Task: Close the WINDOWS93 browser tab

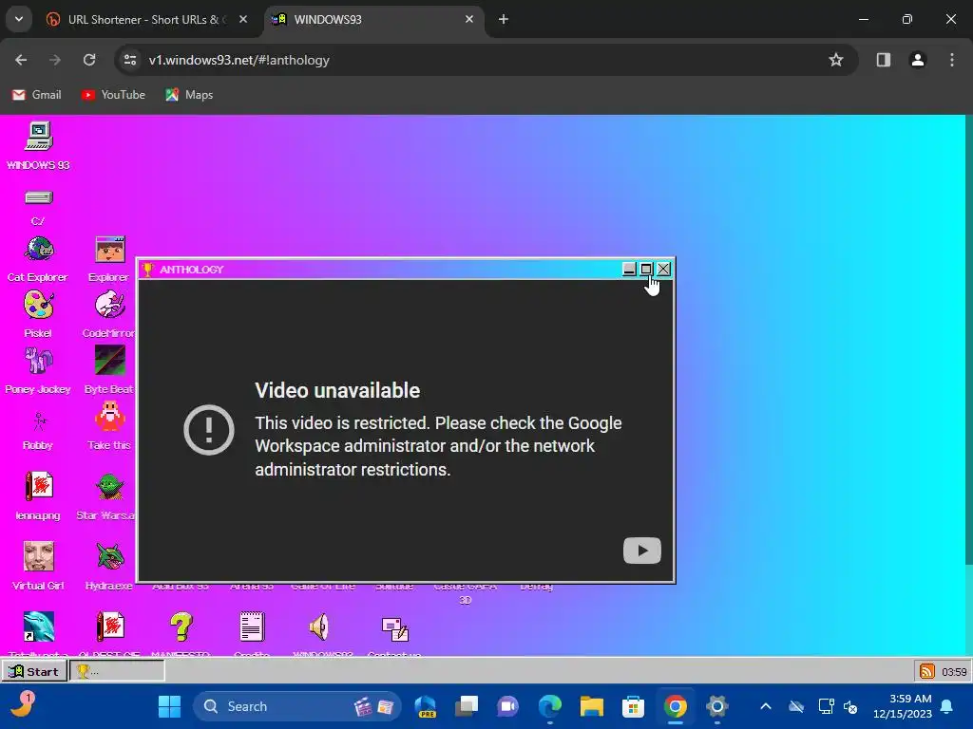Action: [469, 19]
